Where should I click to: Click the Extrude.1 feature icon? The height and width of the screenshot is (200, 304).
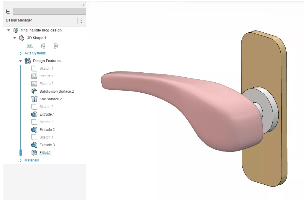point(34,114)
